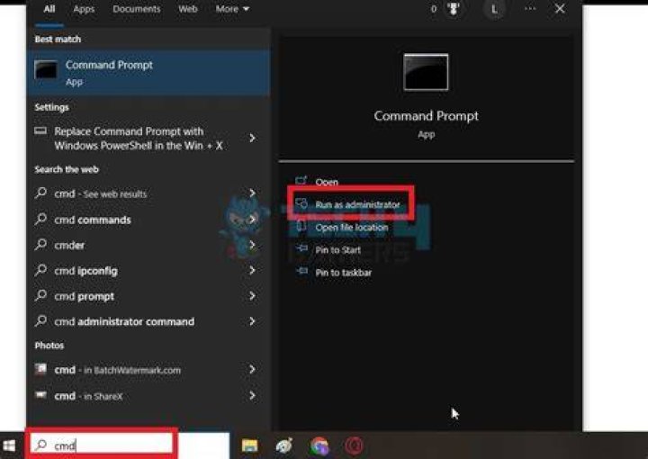Click the search icon beside cmd ipconfig
This screenshot has width=648, height=459.
tap(40, 270)
